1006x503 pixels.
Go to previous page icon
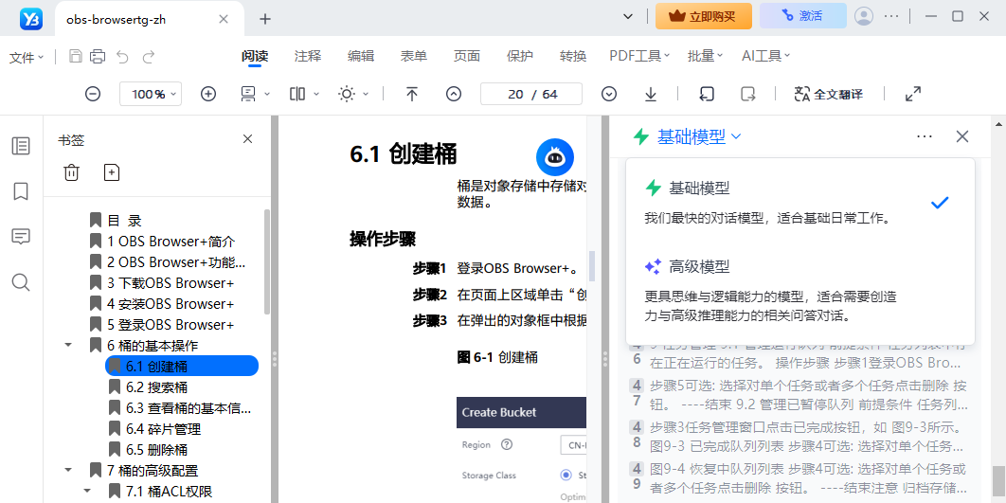click(454, 94)
